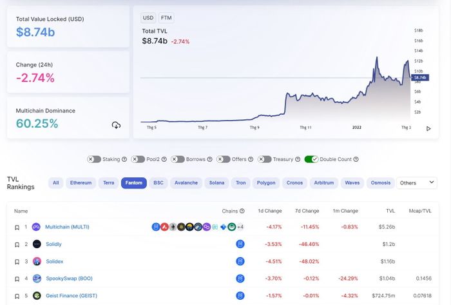Sort by the Mcap/TVL column header
This screenshot has width=451, height=305.
click(x=420, y=211)
